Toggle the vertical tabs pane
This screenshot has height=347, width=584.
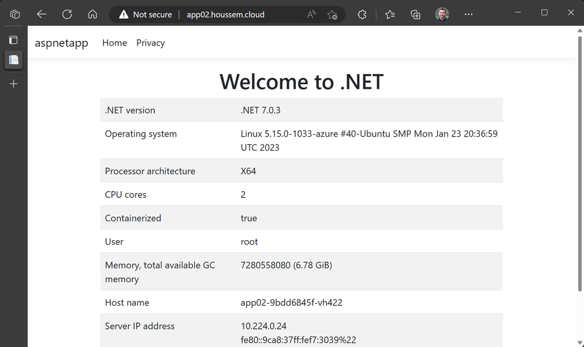tap(13, 40)
